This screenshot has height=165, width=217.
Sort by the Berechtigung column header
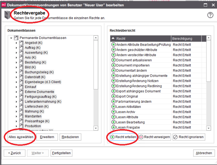[186, 39]
